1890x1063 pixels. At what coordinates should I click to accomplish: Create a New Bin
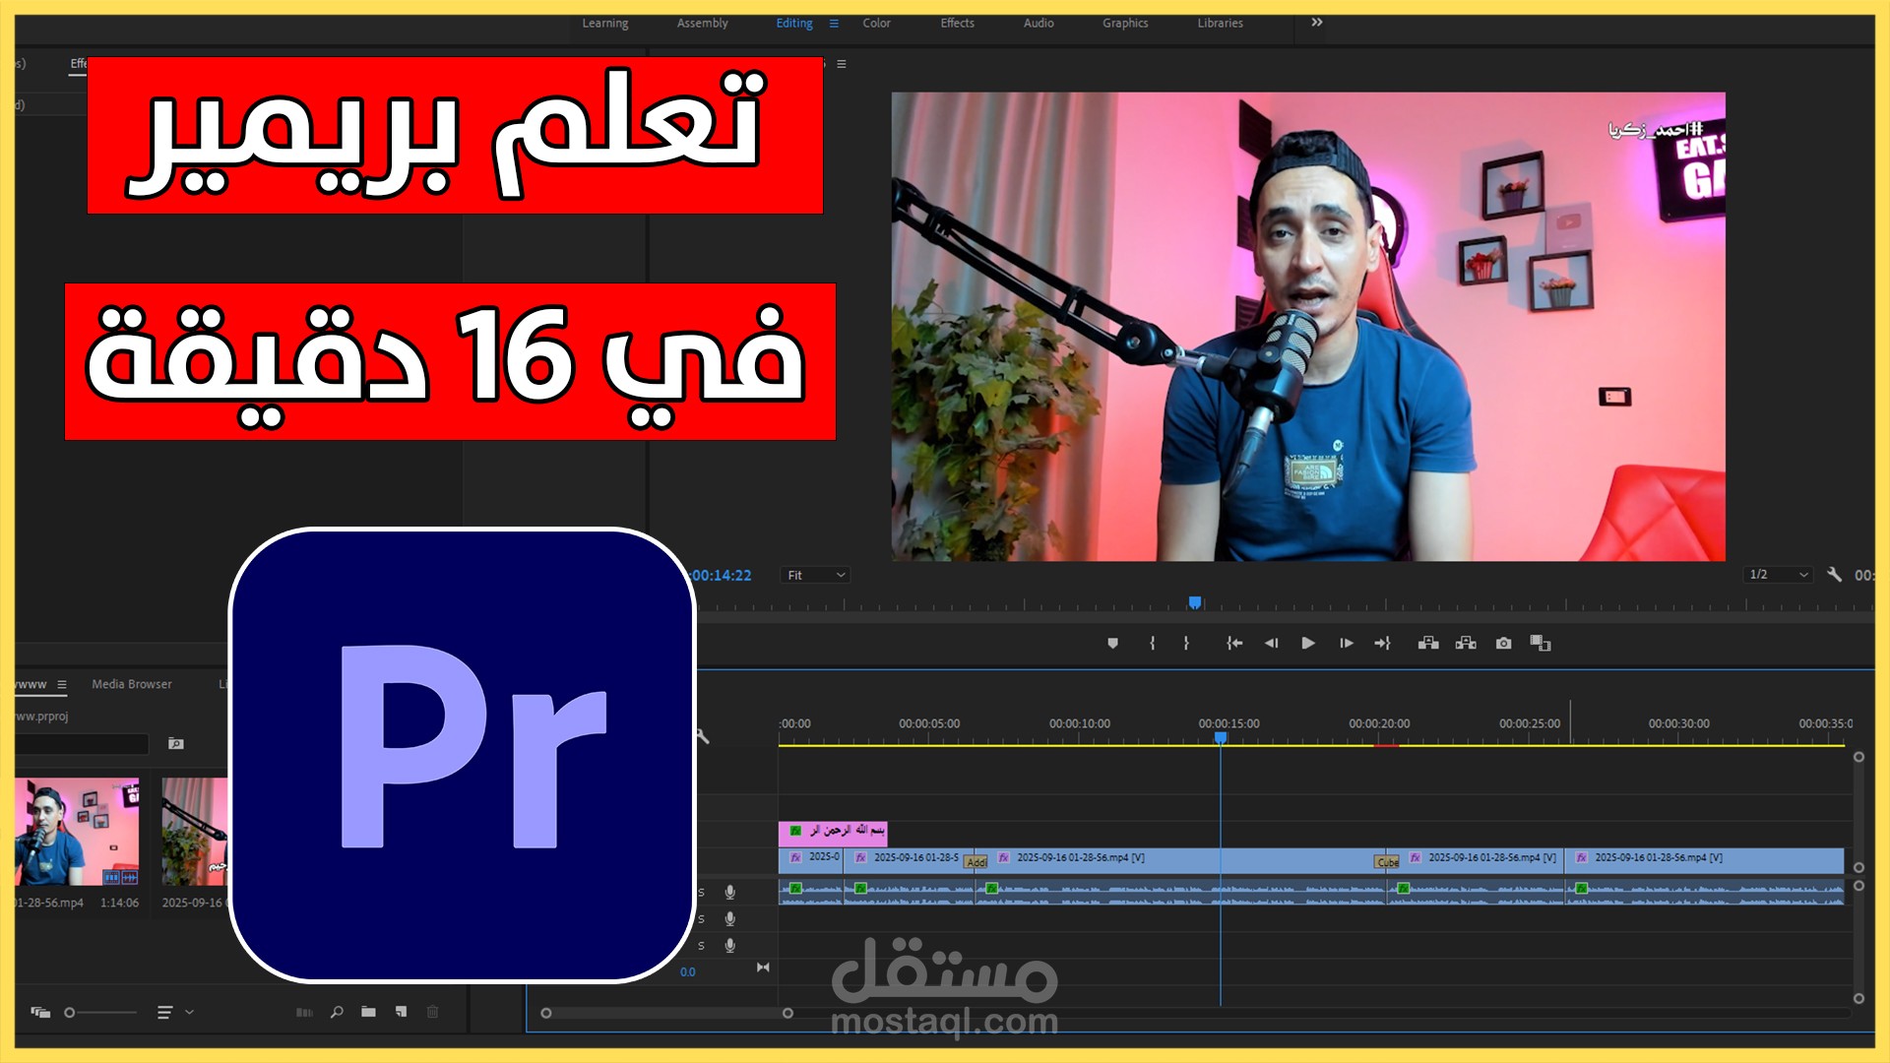click(368, 1011)
